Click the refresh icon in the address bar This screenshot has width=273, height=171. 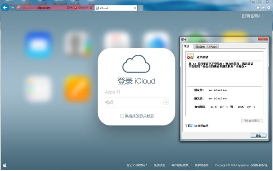[91, 8]
